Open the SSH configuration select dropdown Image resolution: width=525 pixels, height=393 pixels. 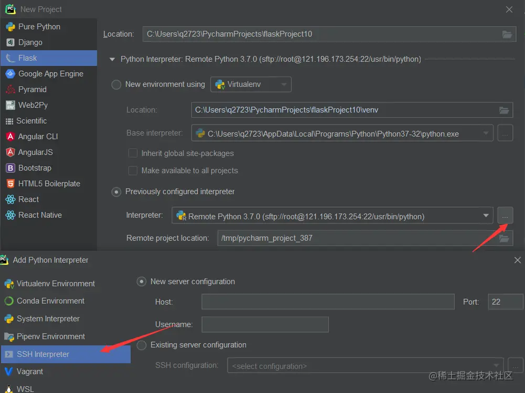click(365, 366)
